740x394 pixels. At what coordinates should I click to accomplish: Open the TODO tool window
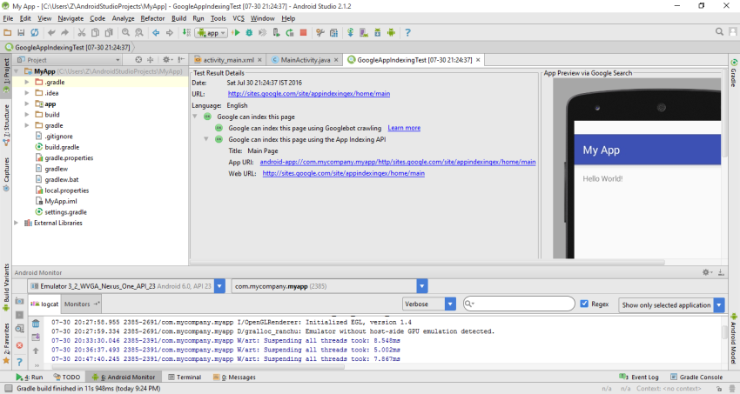click(66, 377)
